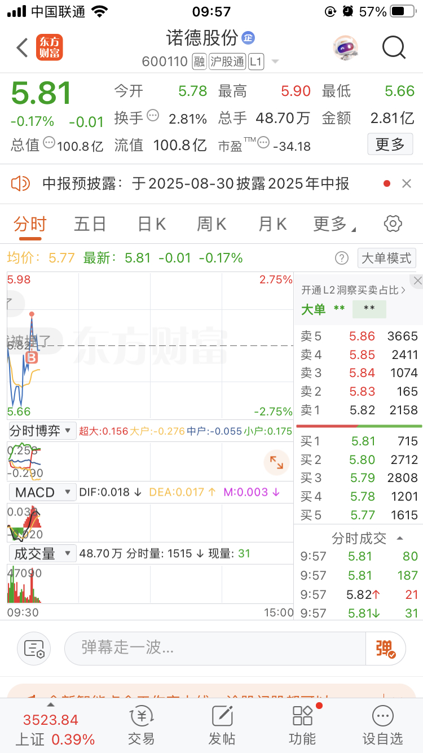Tap the info icon beside 换手
The width and height of the screenshot is (423, 753).
tap(153, 116)
